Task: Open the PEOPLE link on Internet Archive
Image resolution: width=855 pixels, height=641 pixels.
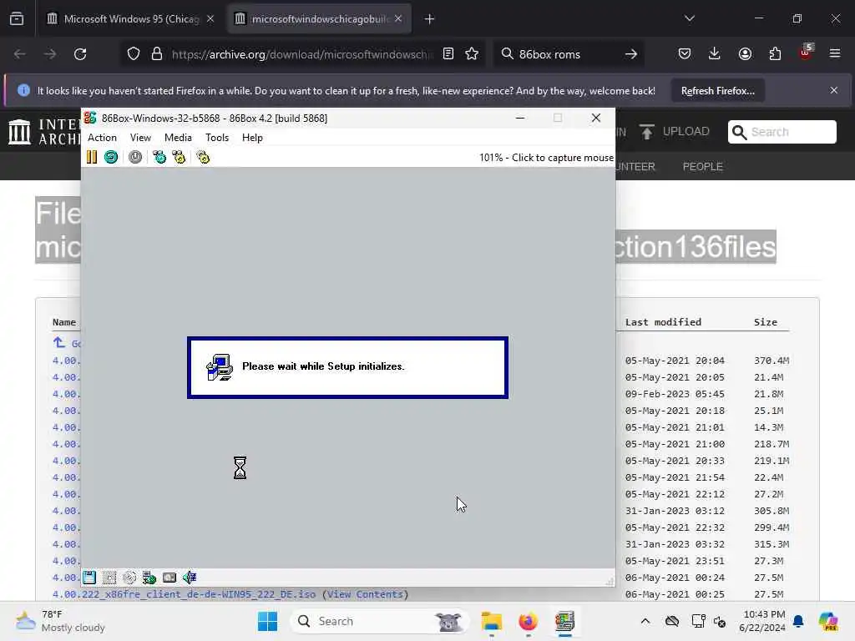Action: coord(702,167)
